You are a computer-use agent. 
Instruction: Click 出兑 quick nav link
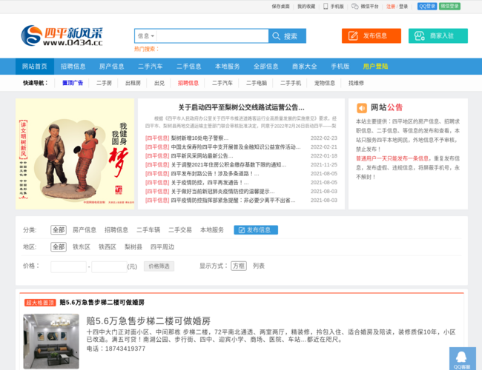pos(159,83)
